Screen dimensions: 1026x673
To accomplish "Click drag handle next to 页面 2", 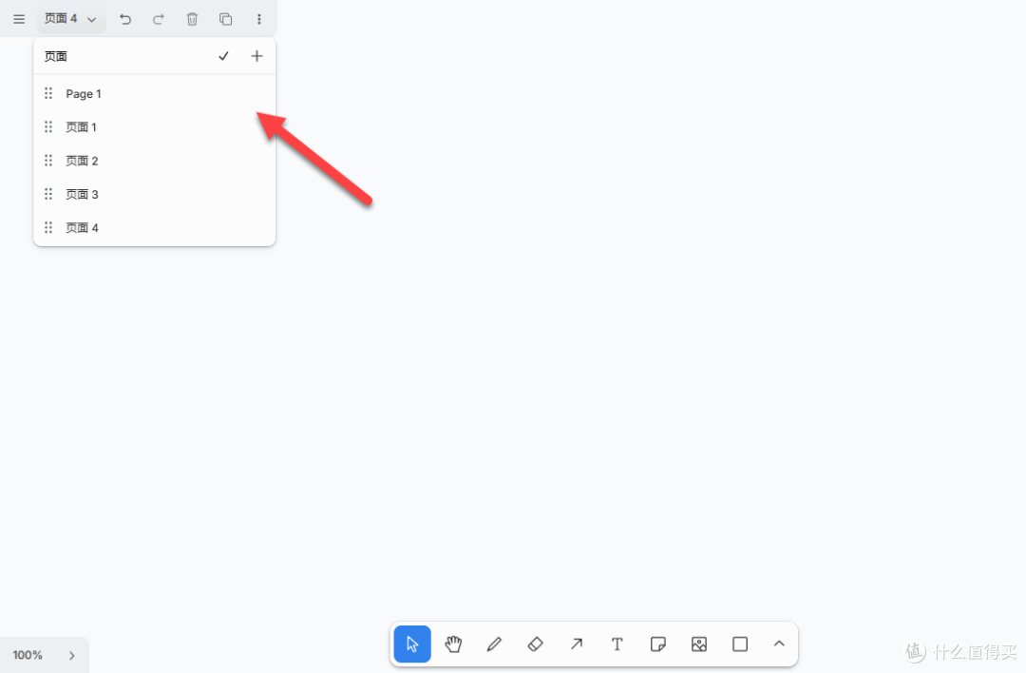I will click(x=48, y=161).
